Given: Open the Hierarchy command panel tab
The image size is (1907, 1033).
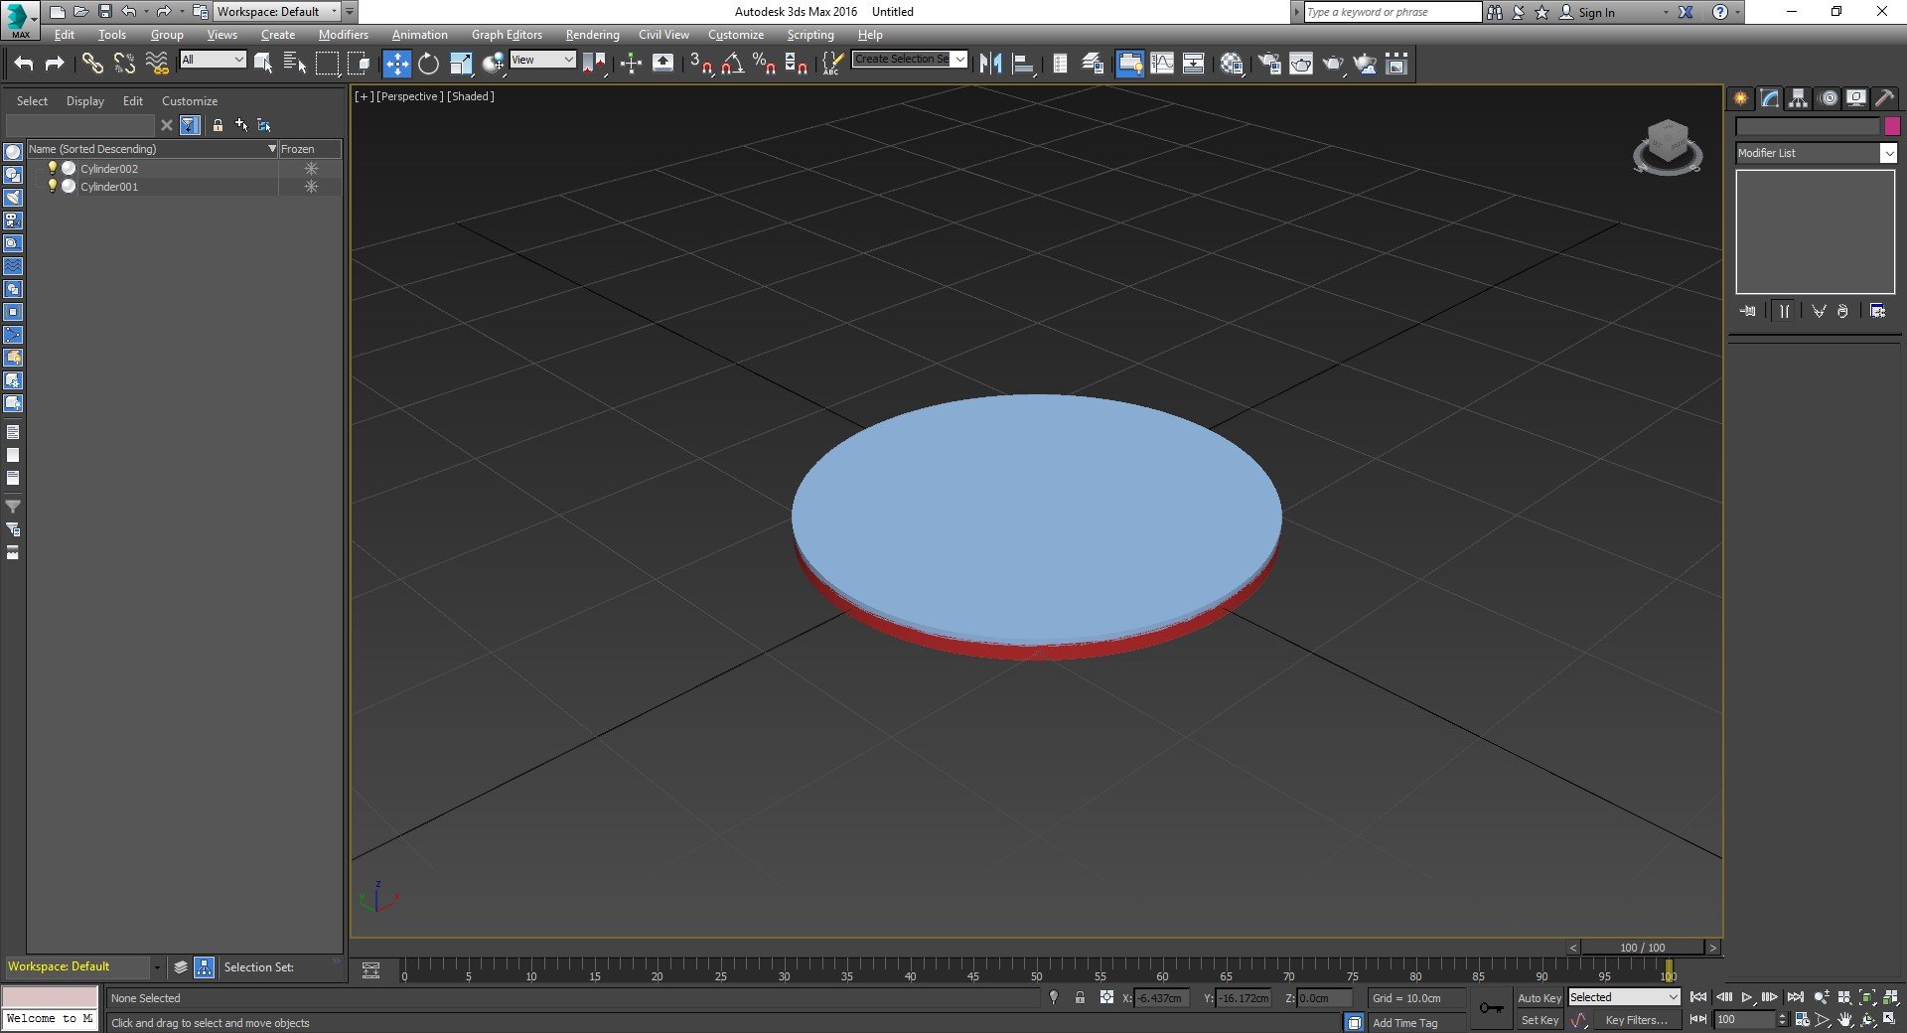Looking at the screenshot, I should tap(1798, 98).
